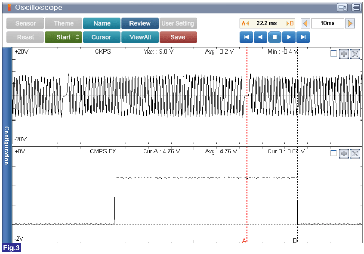Viewport: 364px width, 254px height.
Task: Click the Avg : 4.76 V reading
Action: (221, 151)
